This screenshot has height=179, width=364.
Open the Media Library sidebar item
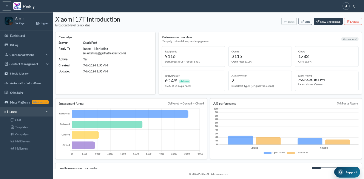[26, 74]
